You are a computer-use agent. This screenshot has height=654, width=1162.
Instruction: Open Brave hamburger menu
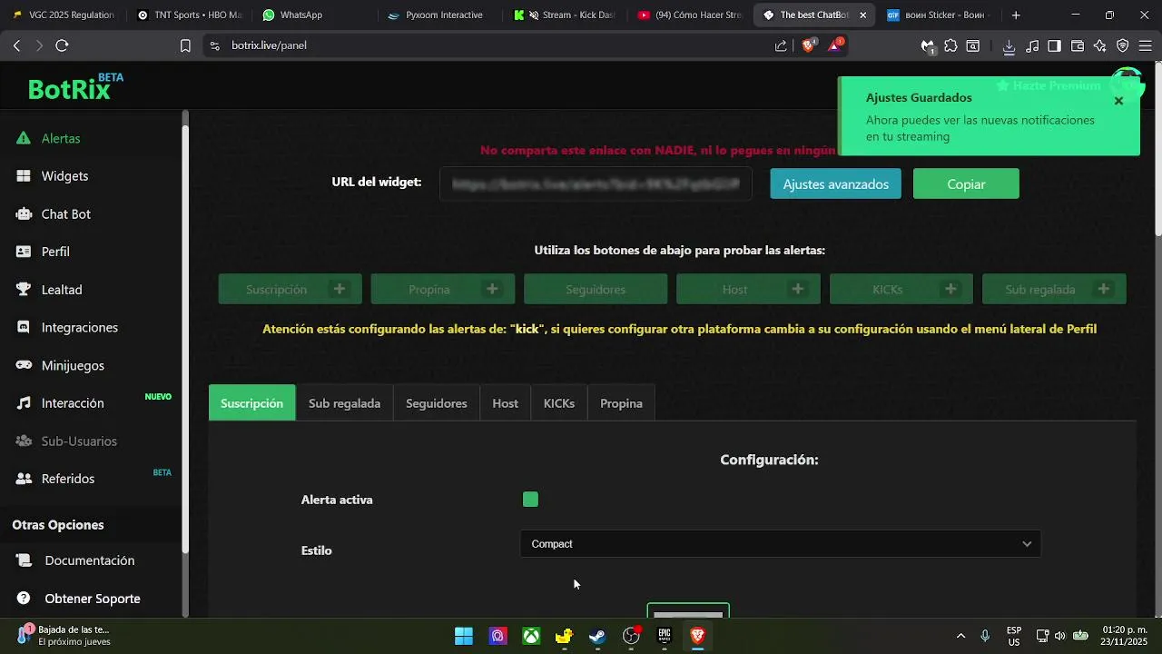(x=1146, y=45)
